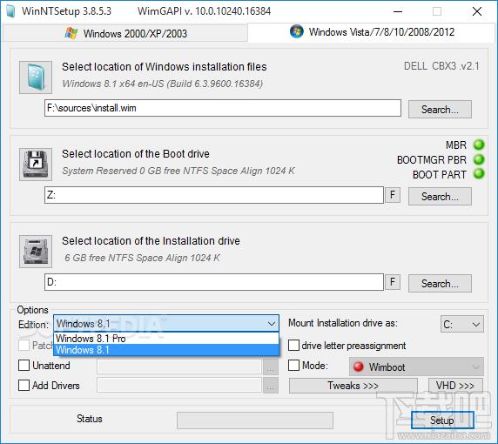
Task: Click the Installation drive Windows disk icon
Action: pyautogui.click(x=36, y=252)
